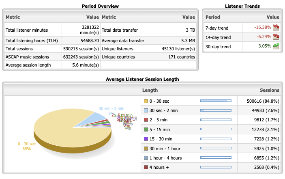This screenshot has width=285, height=179.
Task: Click the 54688.70 value cell
Action: pyautogui.click(x=90, y=41)
